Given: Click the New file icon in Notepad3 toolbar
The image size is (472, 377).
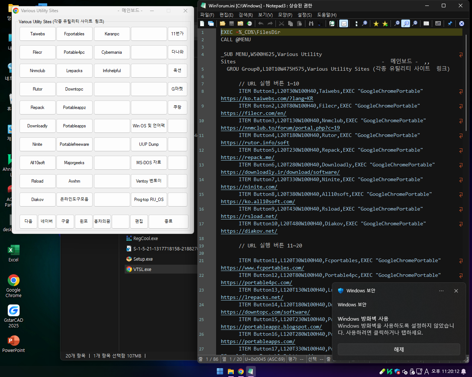Looking at the screenshot, I should coord(202,24).
